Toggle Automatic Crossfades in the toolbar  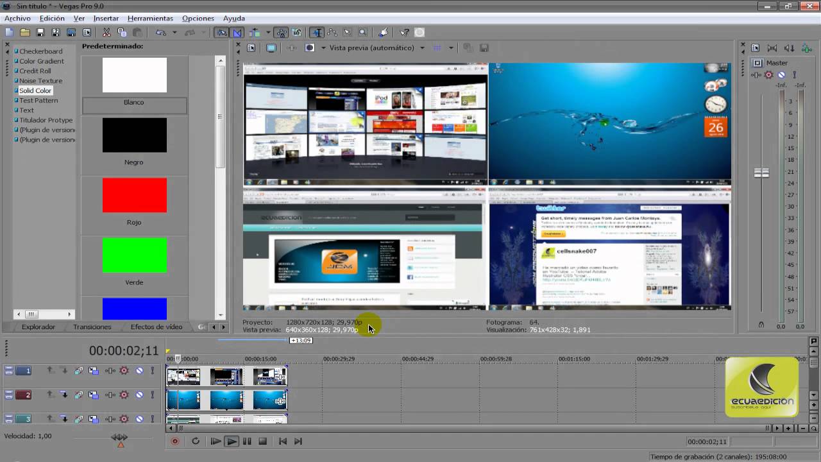237,32
